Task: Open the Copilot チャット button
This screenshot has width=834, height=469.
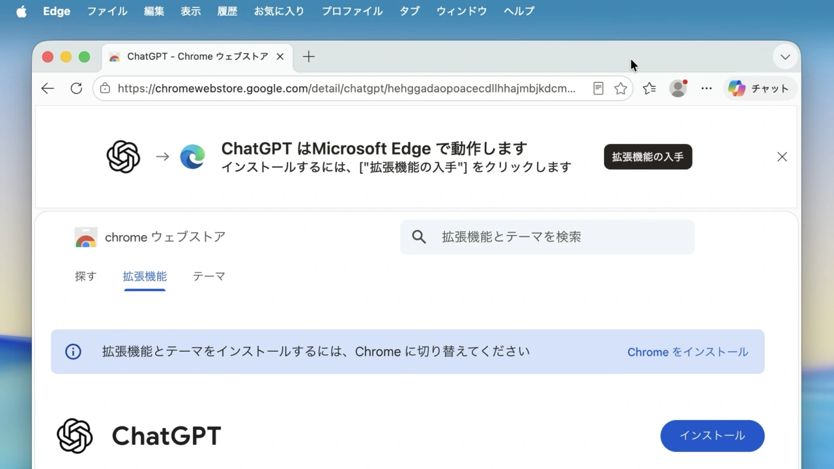Action: pos(759,89)
